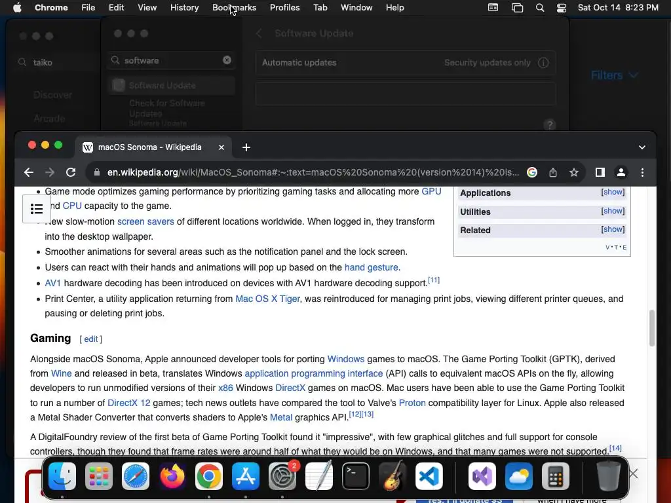Follow the screen savers link
This screenshot has height=503, width=671.
145,221
